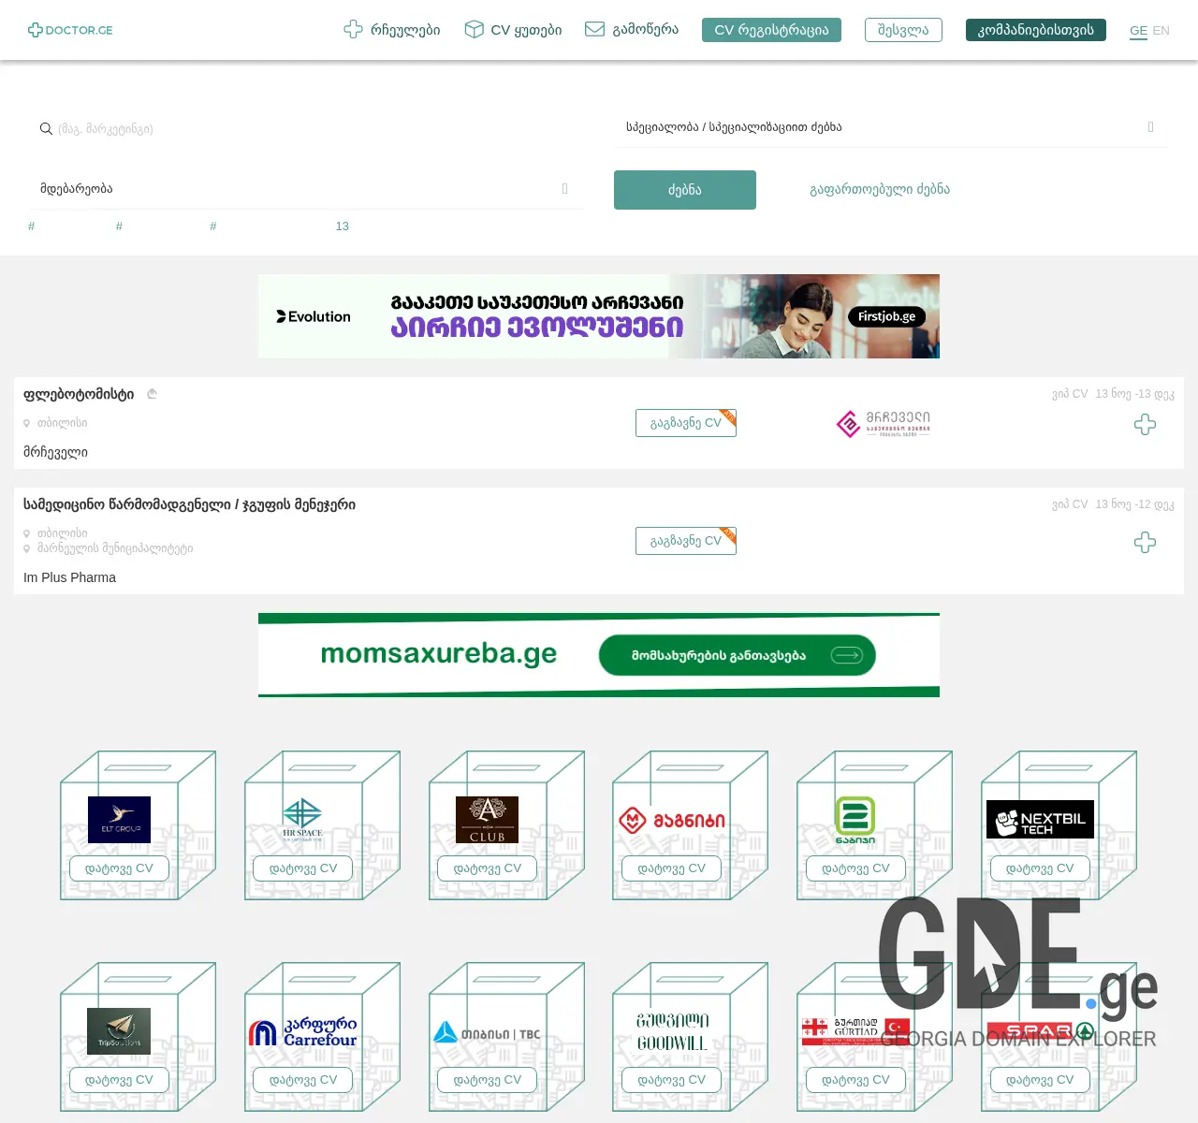This screenshot has height=1123, width=1198.
Task: Click the location pin icon on ფლებოტომისტი vacancy
Action: click(x=29, y=423)
